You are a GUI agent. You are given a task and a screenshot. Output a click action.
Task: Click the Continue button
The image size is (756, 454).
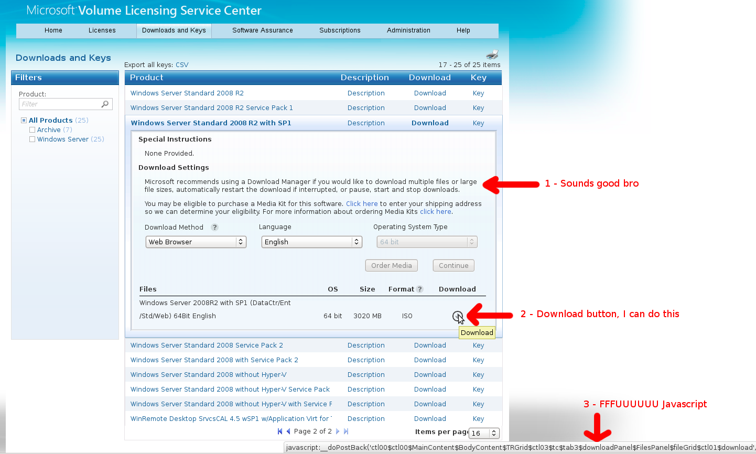coord(453,265)
